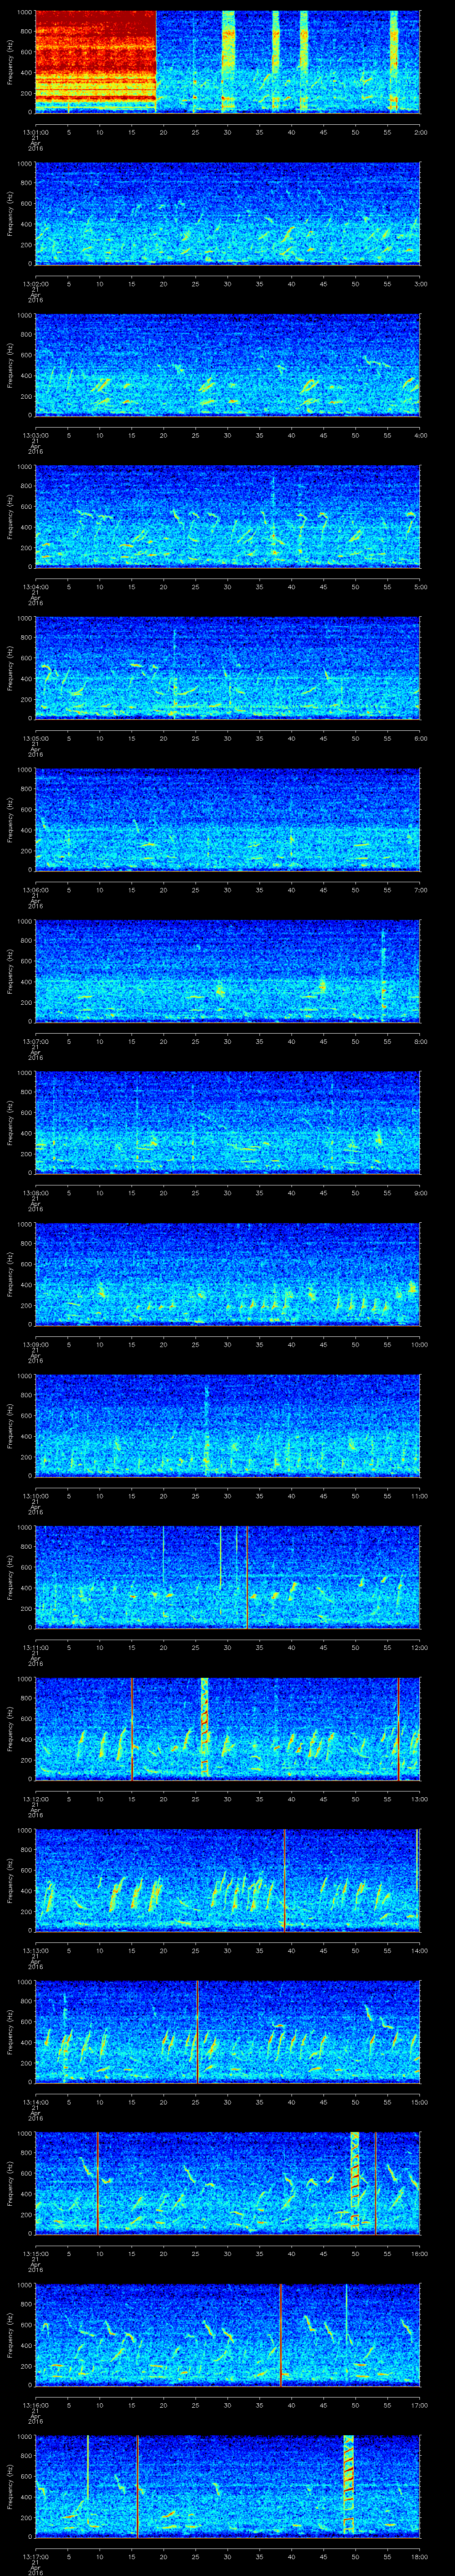The height and width of the screenshot is (2576, 455).
Task: Click the 13:12:00 start time label
Action: (35, 1798)
